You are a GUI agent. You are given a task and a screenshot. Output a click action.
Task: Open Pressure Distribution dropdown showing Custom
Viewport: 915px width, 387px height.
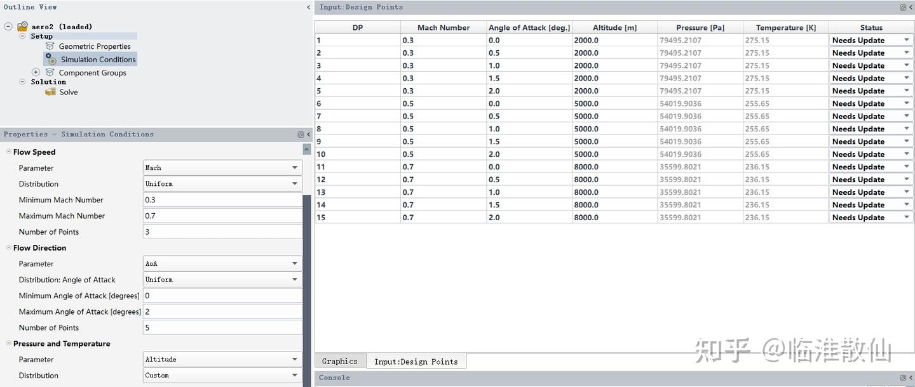222,376
